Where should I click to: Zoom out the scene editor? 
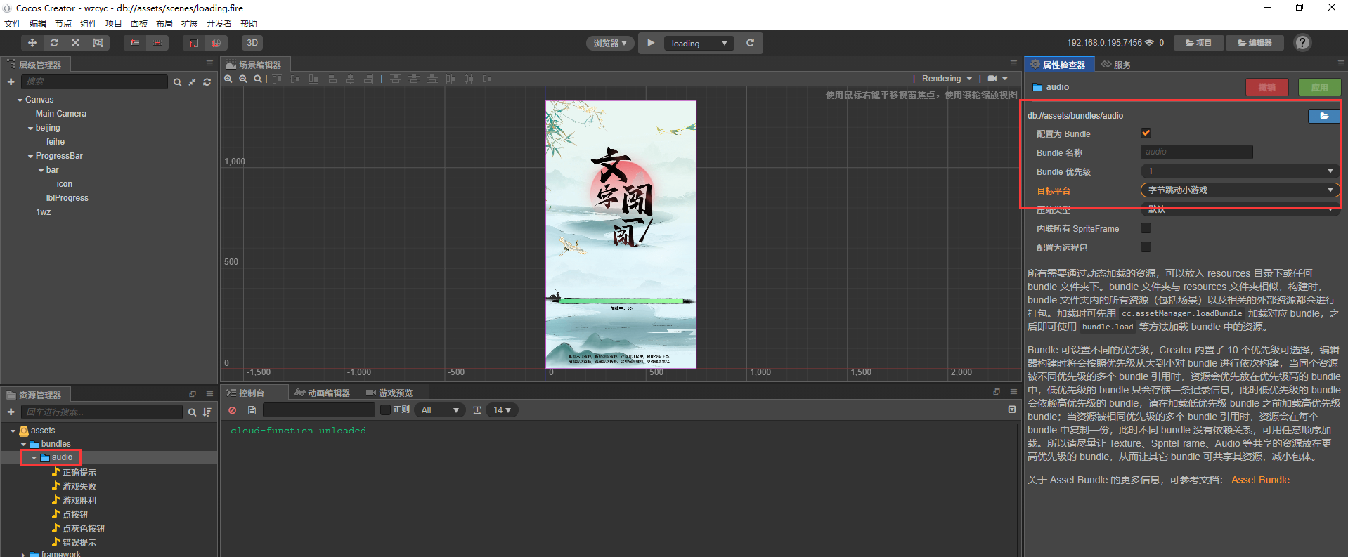point(243,79)
